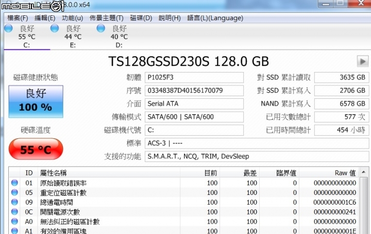Go to next disk with arrow button
Viewport: 371px width, 234px height.
362,61
